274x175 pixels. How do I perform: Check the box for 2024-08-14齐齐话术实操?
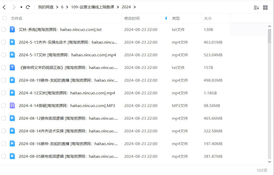click(x=4, y=131)
